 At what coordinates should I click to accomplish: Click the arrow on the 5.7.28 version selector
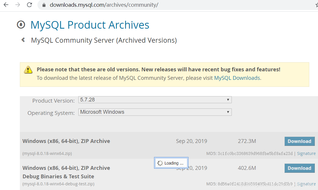pyautogui.click(x=228, y=100)
